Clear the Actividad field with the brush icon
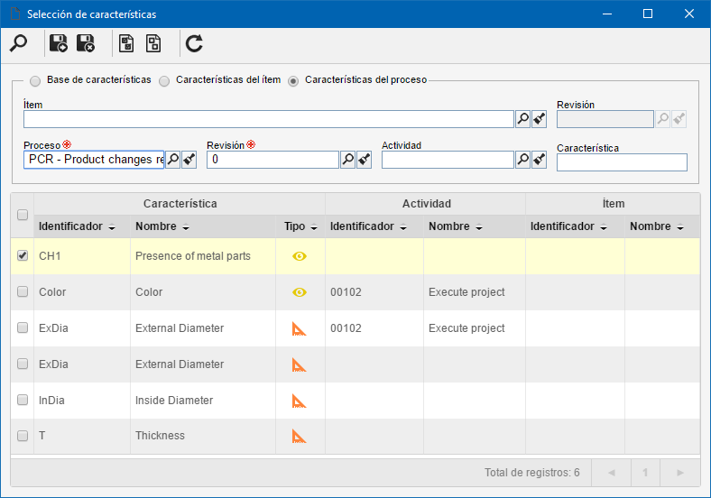The image size is (711, 498). point(540,160)
